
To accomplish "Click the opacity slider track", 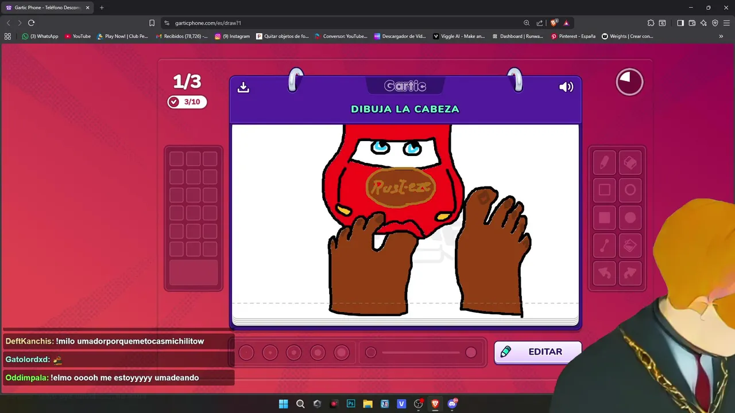I will click(x=421, y=353).
